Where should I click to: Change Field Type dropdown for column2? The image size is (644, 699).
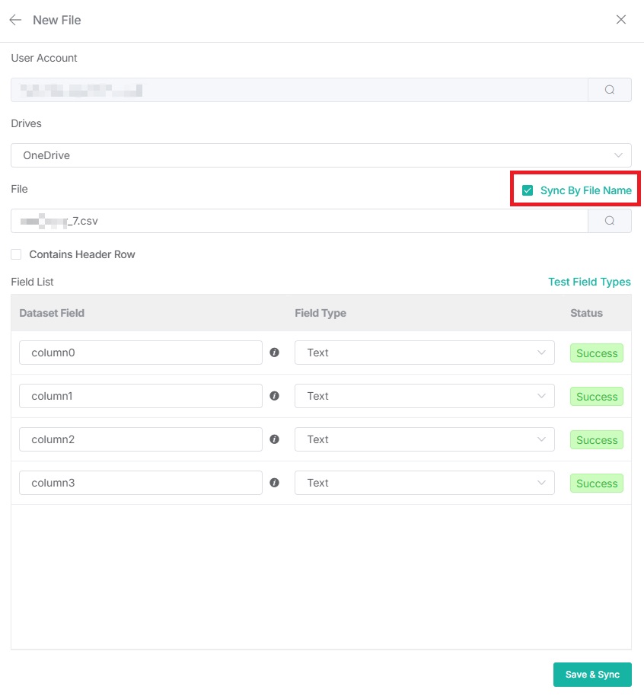pyautogui.click(x=424, y=439)
